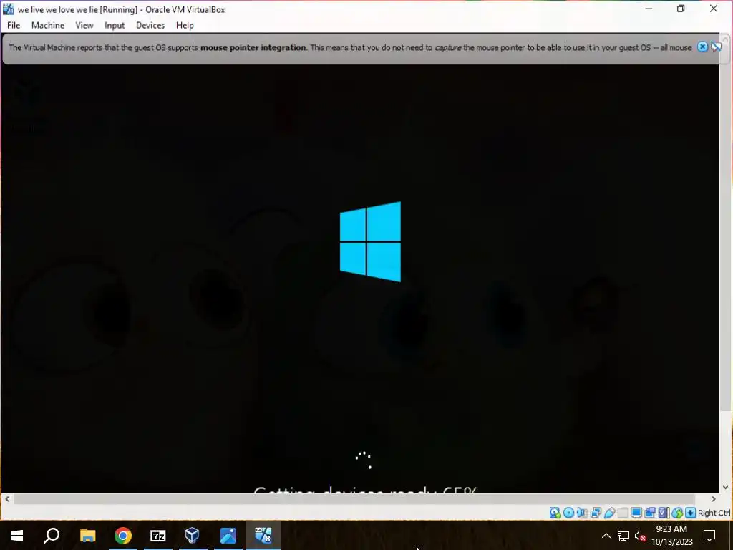Click the display status icon
The width and height of the screenshot is (733, 550).
point(636,513)
